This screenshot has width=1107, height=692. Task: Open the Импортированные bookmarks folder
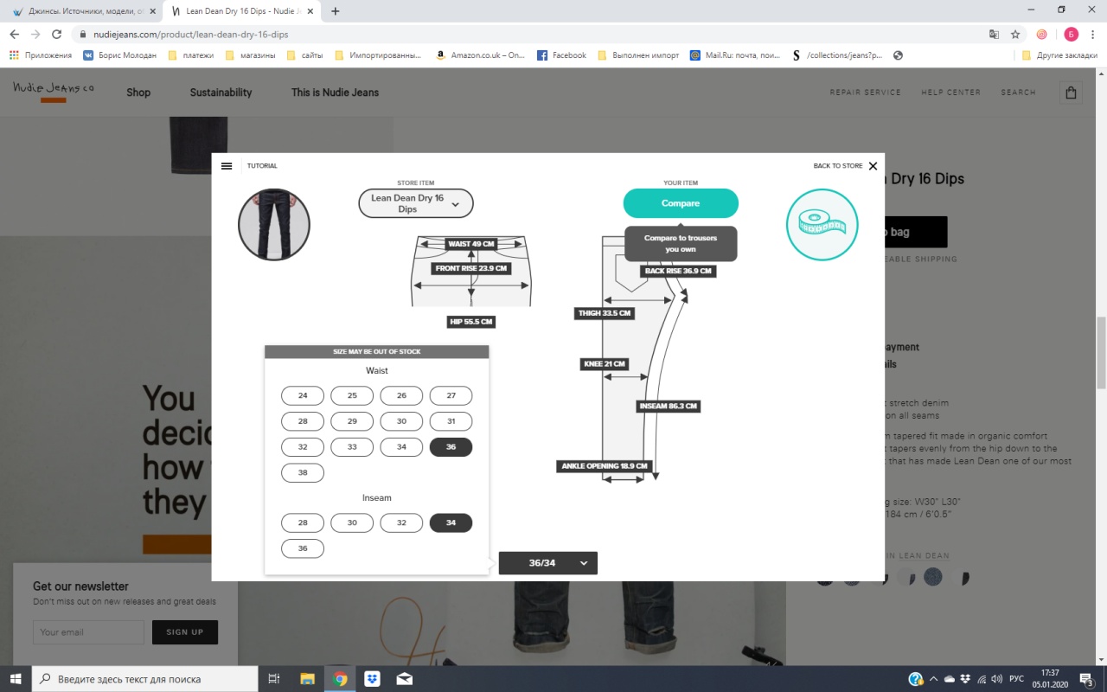(378, 55)
